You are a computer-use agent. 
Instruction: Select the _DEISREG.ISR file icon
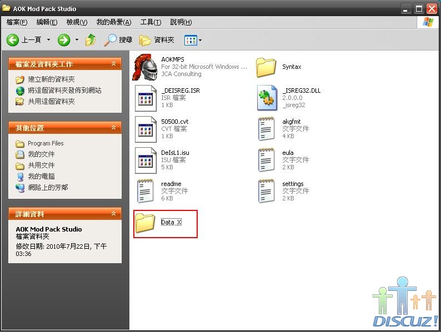[x=146, y=98]
